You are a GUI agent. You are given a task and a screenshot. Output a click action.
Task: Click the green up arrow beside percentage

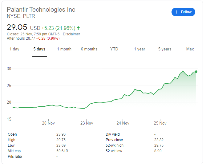coord(79,28)
